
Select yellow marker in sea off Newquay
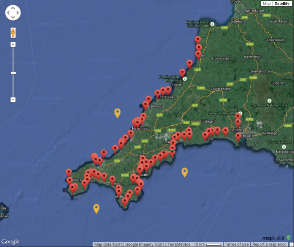[117, 113]
